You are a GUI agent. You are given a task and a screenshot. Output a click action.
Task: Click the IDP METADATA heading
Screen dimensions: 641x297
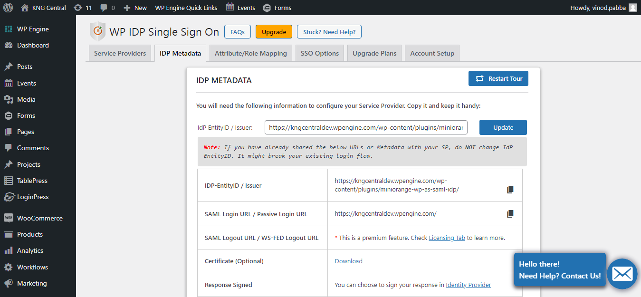tap(224, 80)
